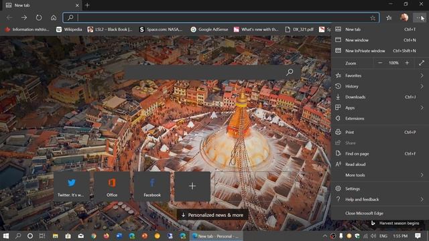Select the New tab browser tab
This screenshot has width=429, height=241.
[42, 5]
